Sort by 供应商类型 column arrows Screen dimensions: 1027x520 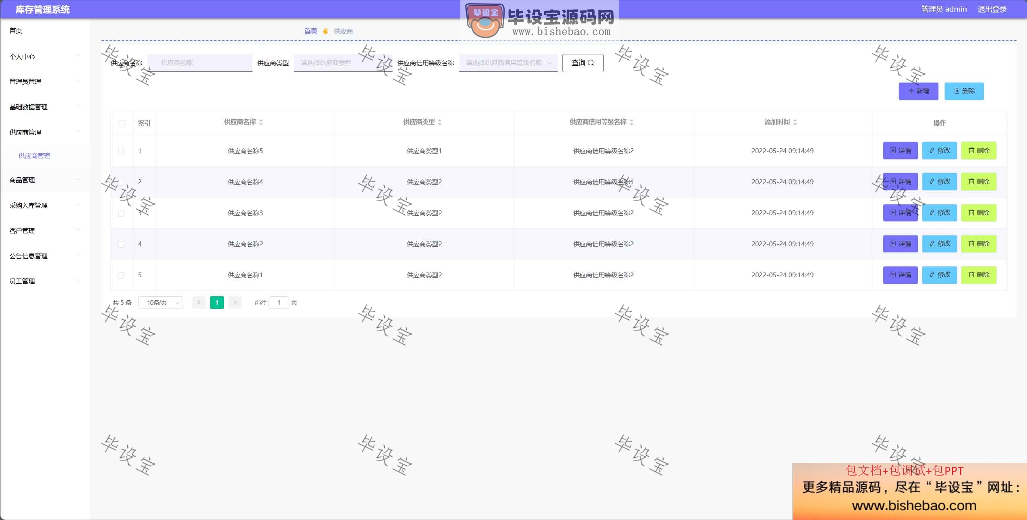coord(440,122)
